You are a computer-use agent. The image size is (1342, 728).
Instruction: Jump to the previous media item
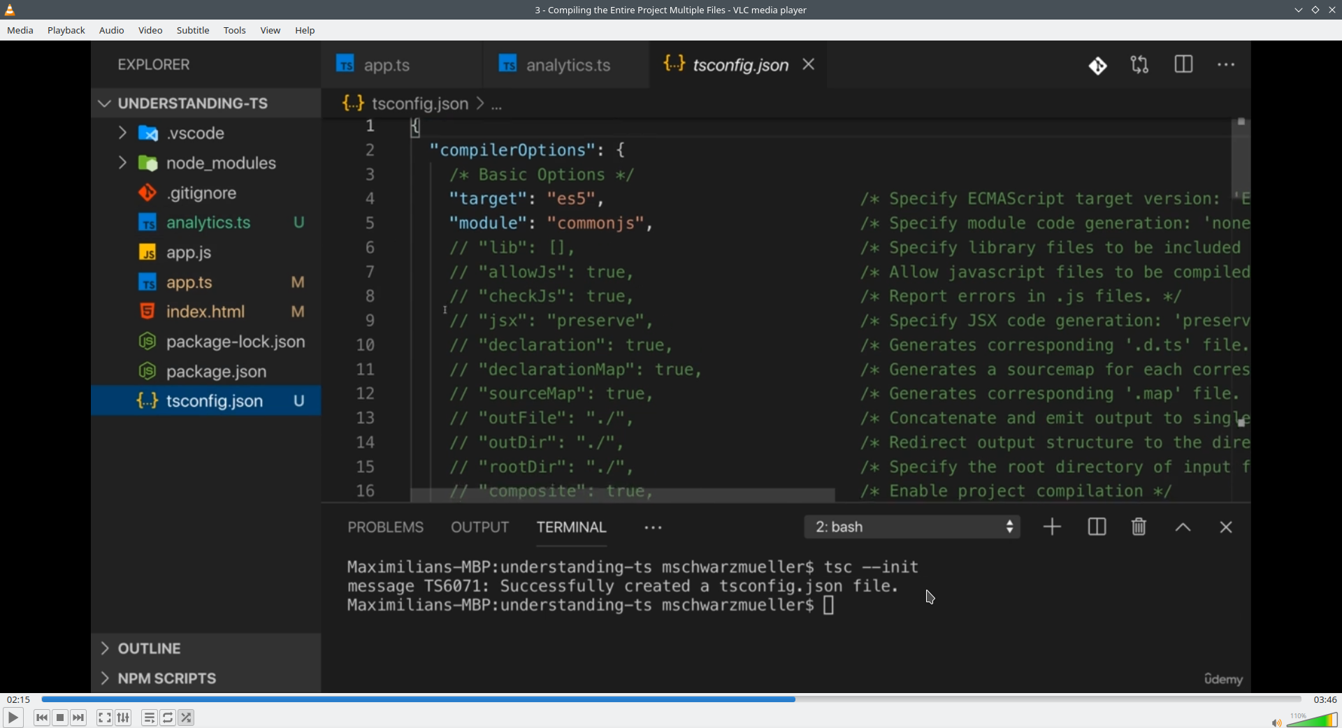[x=42, y=718]
